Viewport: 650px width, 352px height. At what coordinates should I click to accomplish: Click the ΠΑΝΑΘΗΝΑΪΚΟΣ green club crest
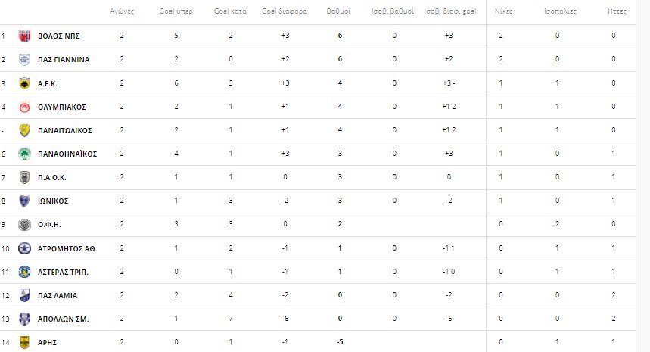click(x=23, y=154)
